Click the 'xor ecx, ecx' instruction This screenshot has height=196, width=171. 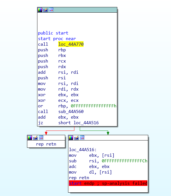pos(58,100)
